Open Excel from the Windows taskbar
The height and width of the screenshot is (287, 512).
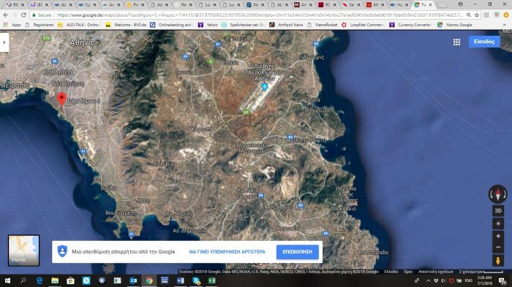click(211, 280)
